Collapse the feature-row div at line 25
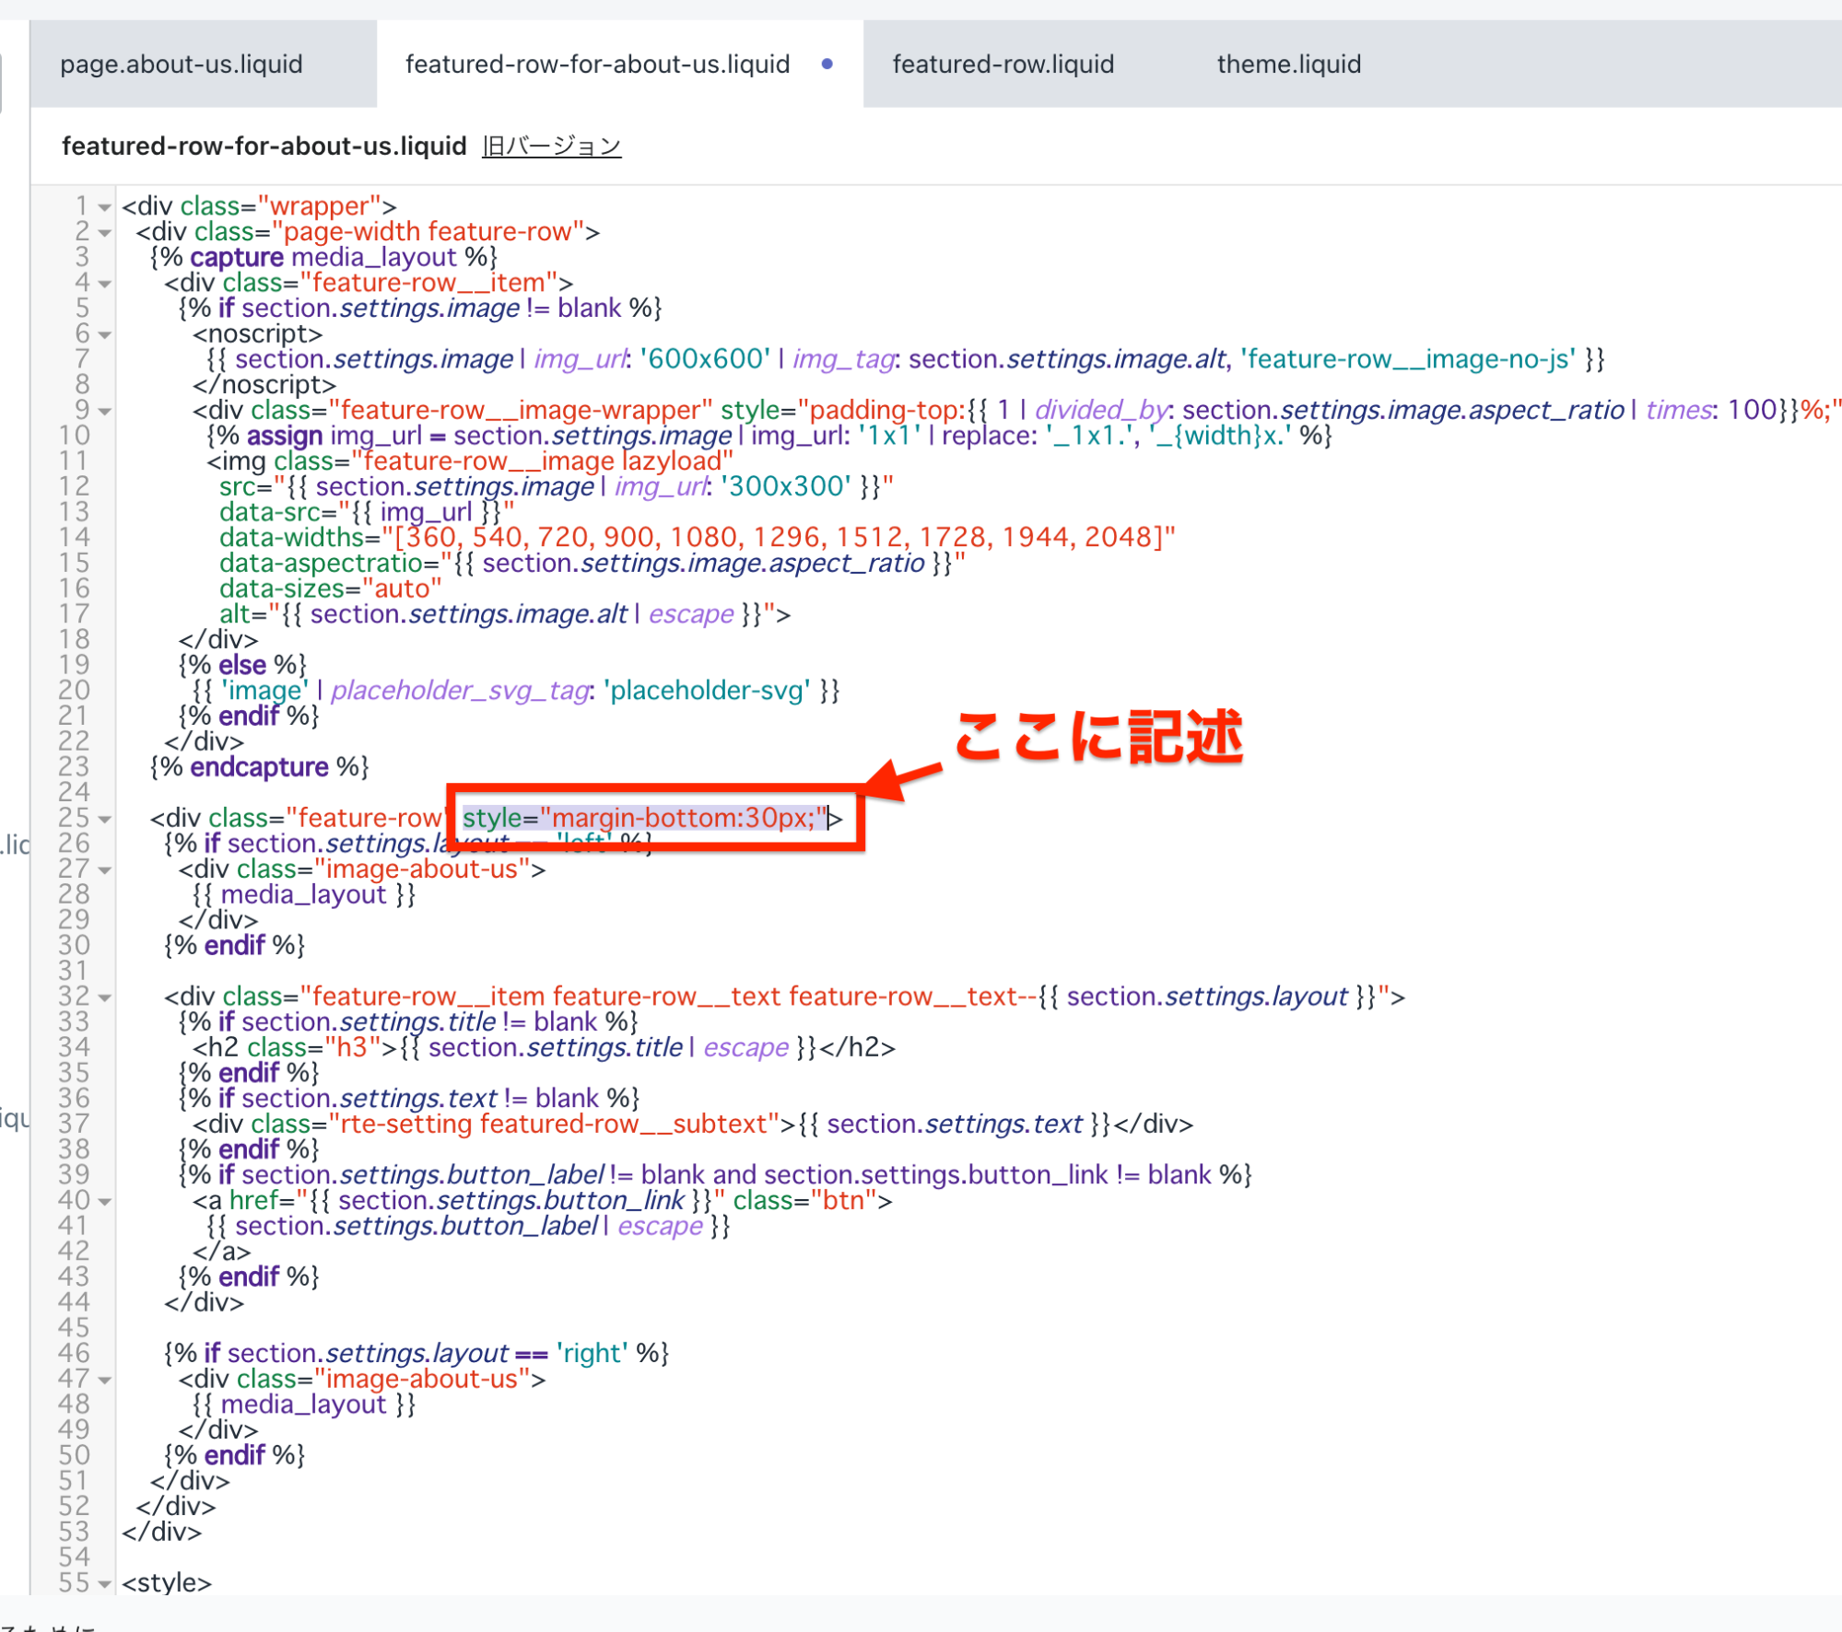1842x1632 pixels. [x=105, y=820]
